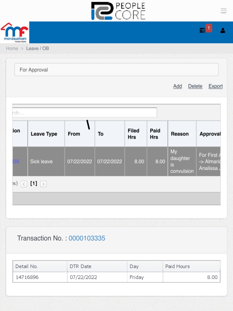Viewport: 233px width, 311px height.
Task: Click the Paid Hours column header
Action: point(191,266)
